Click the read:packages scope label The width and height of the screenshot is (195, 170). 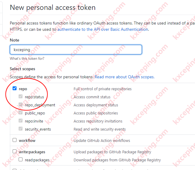(37, 160)
